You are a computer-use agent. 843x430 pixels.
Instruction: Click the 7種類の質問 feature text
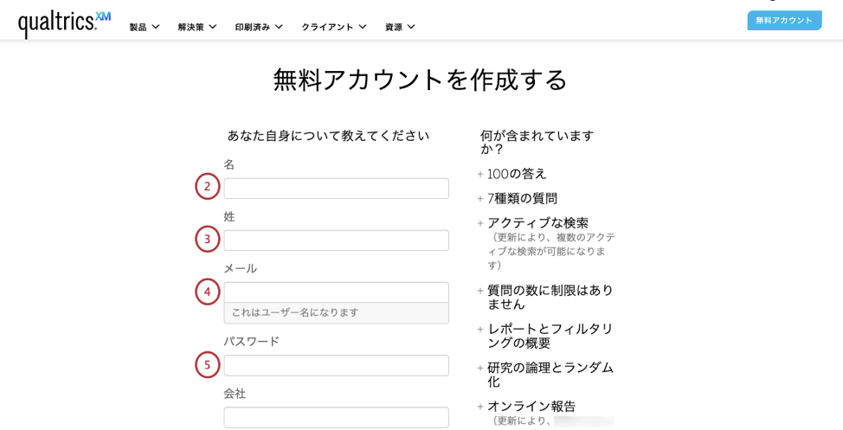522,199
